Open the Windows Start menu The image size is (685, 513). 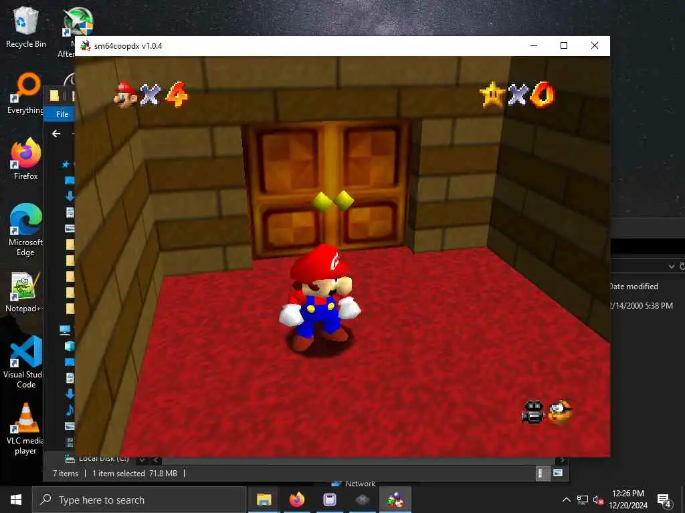pos(16,500)
